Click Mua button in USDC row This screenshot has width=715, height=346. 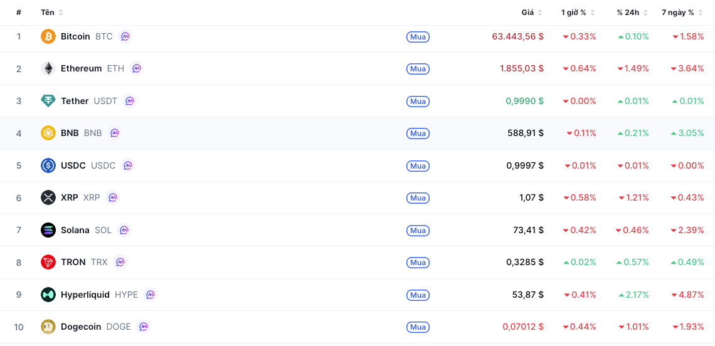tap(418, 166)
